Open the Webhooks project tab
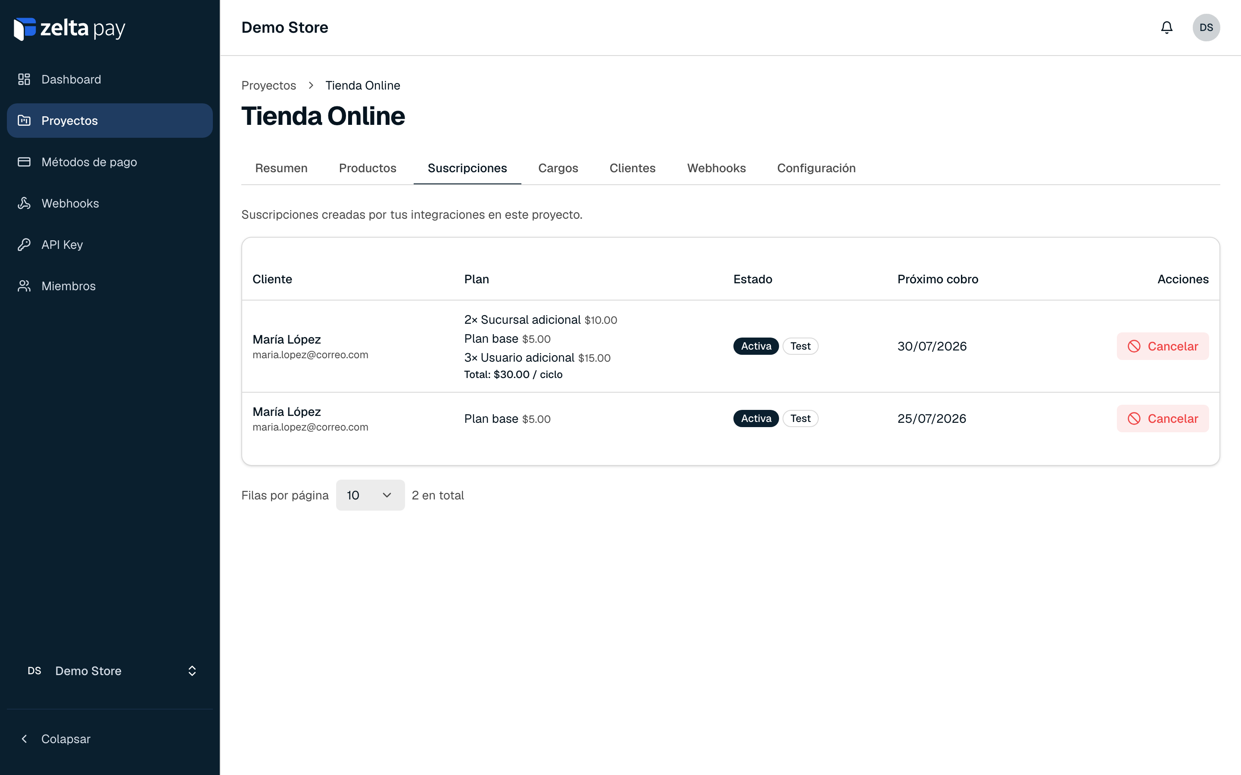1241x775 pixels. click(717, 168)
